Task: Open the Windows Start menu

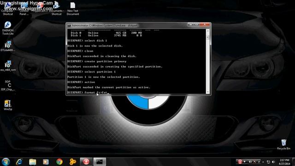Action: point(6,162)
